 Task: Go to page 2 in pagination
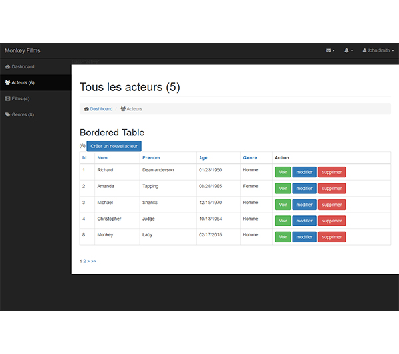click(85, 262)
